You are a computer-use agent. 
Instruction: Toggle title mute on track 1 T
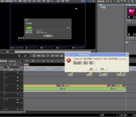coord(18,95)
